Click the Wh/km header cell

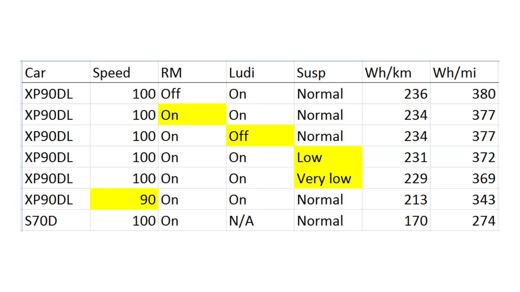pyautogui.click(x=396, y=72)
